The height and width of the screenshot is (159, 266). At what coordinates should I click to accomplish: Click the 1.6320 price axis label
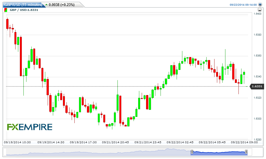click(257, 98)
